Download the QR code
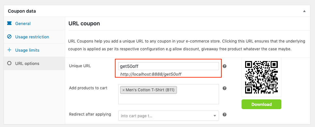The width and height of the screenshot is (315, 127). click(261, 104)
